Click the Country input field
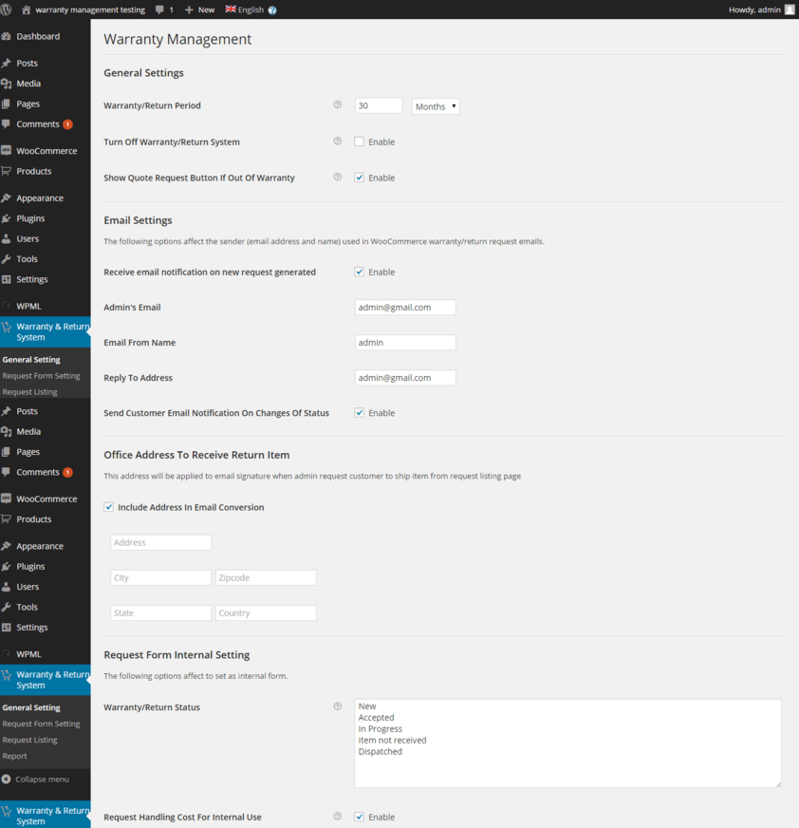 266,613
